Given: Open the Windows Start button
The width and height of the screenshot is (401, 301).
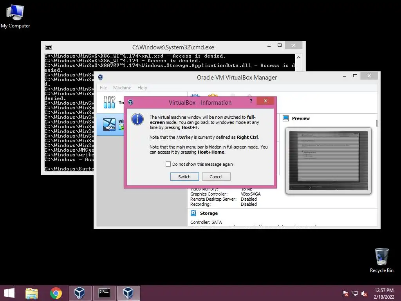Looking at the screenshot, I should [9, 293].
